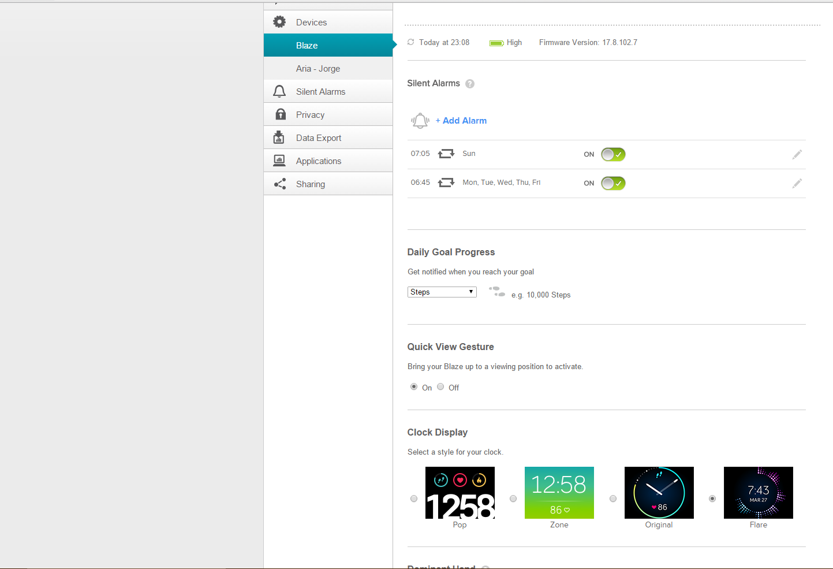Choose the Pop clock face radio button
The width and height of the screenshot is (833, 569).
point(414,499)
